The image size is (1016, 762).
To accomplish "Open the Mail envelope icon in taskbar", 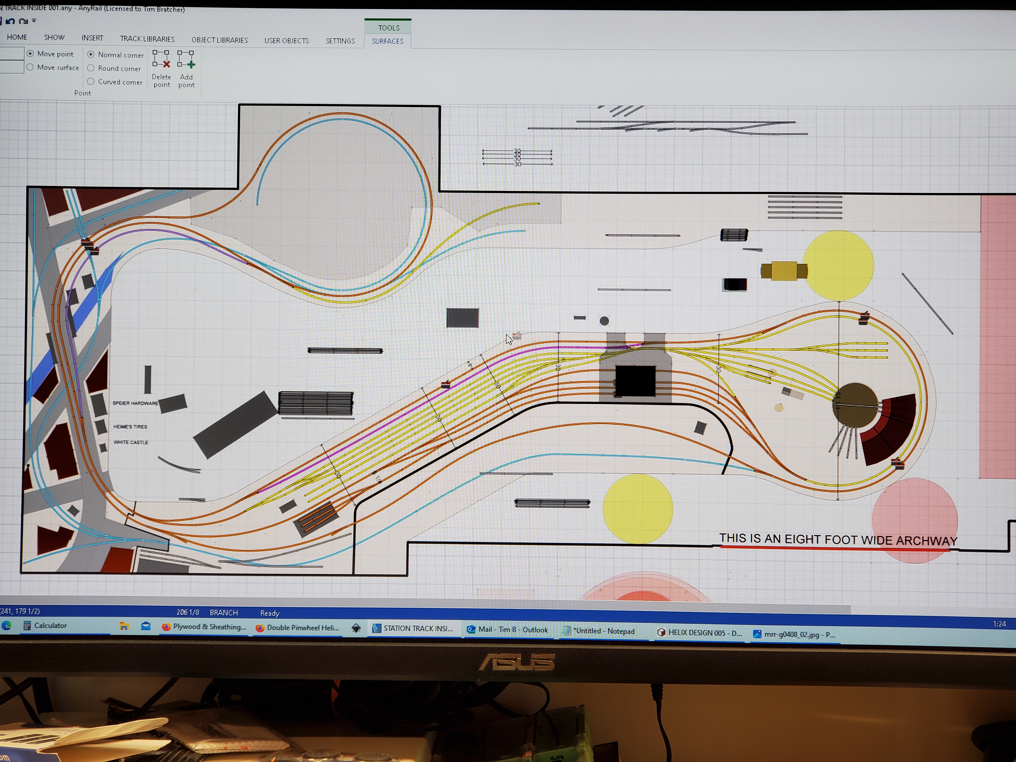I will click(x=146, y=626).
